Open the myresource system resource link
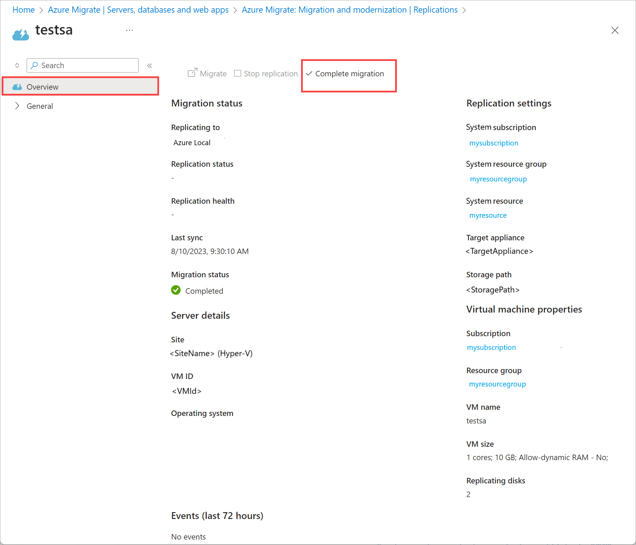Image resolution: width=636 pixels, height=545 pixels. [x=488, y=215]
